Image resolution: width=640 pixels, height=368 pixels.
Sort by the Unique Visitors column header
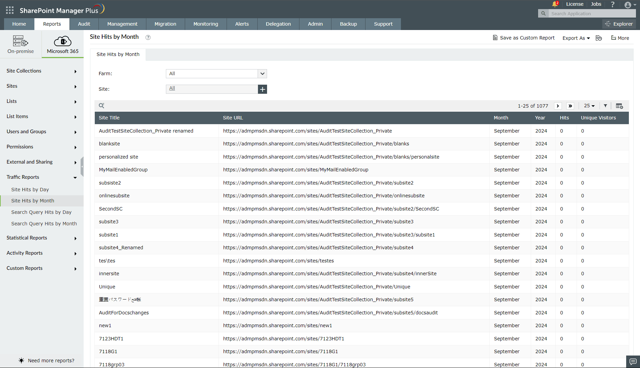point(599,118)
